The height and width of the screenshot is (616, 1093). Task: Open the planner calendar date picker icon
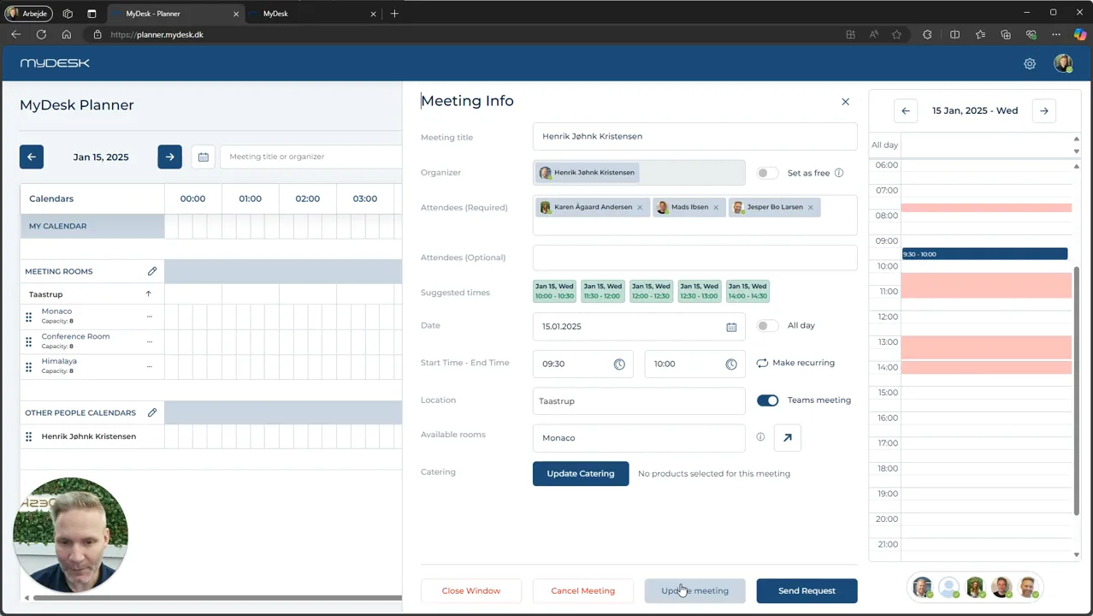[204, 157]
